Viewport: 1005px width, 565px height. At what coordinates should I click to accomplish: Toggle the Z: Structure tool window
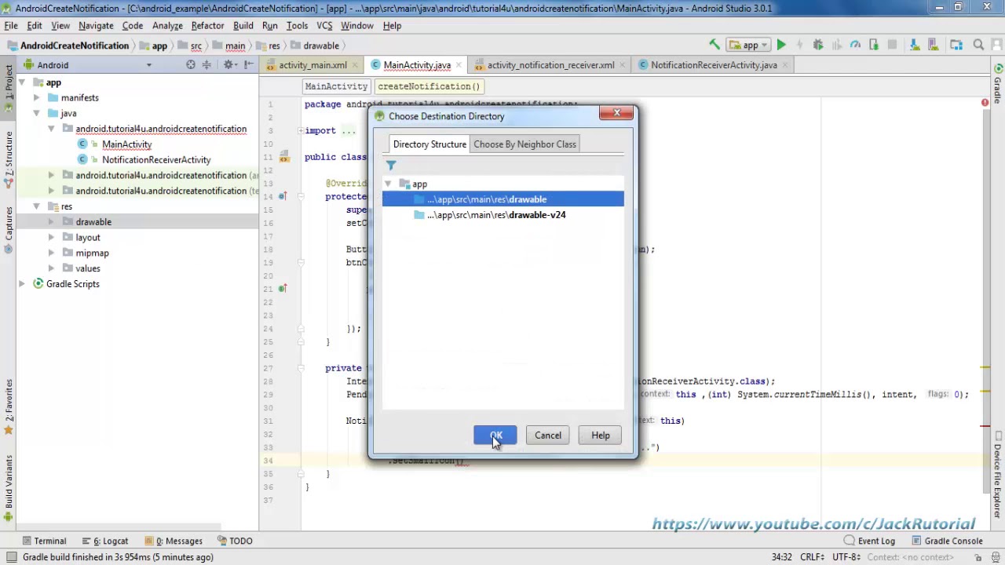pos(9,160)
